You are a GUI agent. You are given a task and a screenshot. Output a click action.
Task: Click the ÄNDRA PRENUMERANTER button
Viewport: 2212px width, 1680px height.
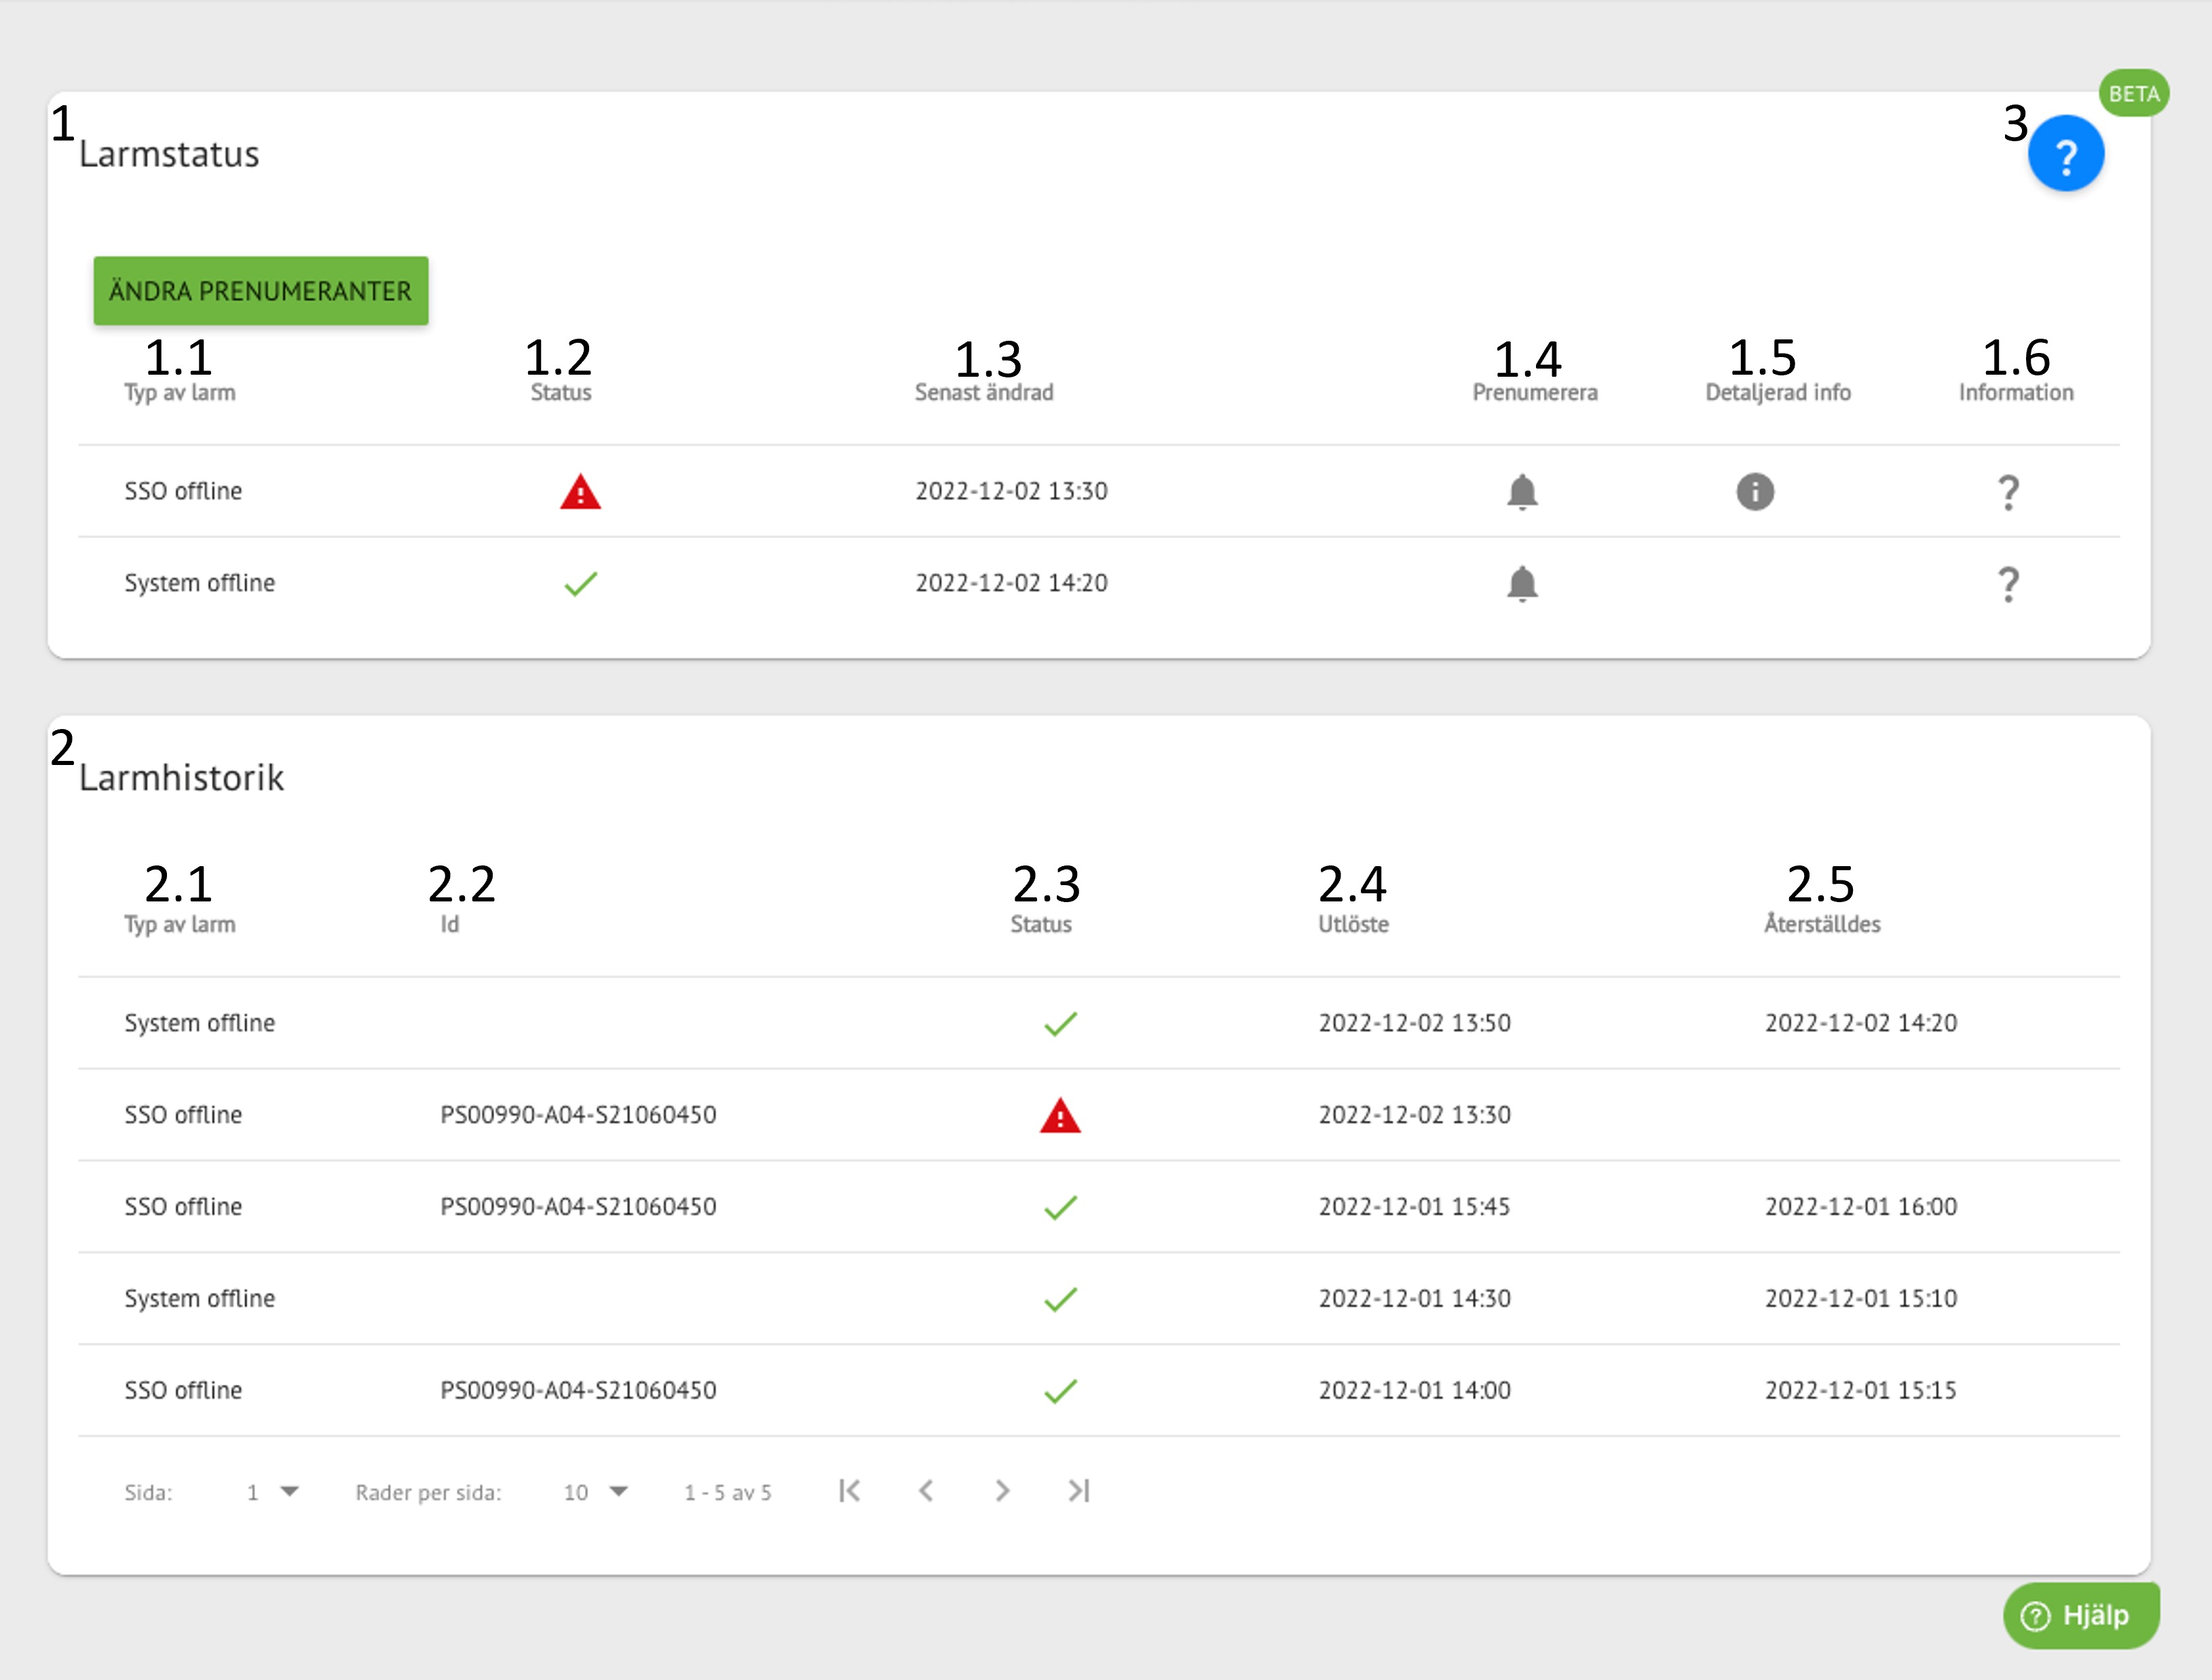click(261, 291)
